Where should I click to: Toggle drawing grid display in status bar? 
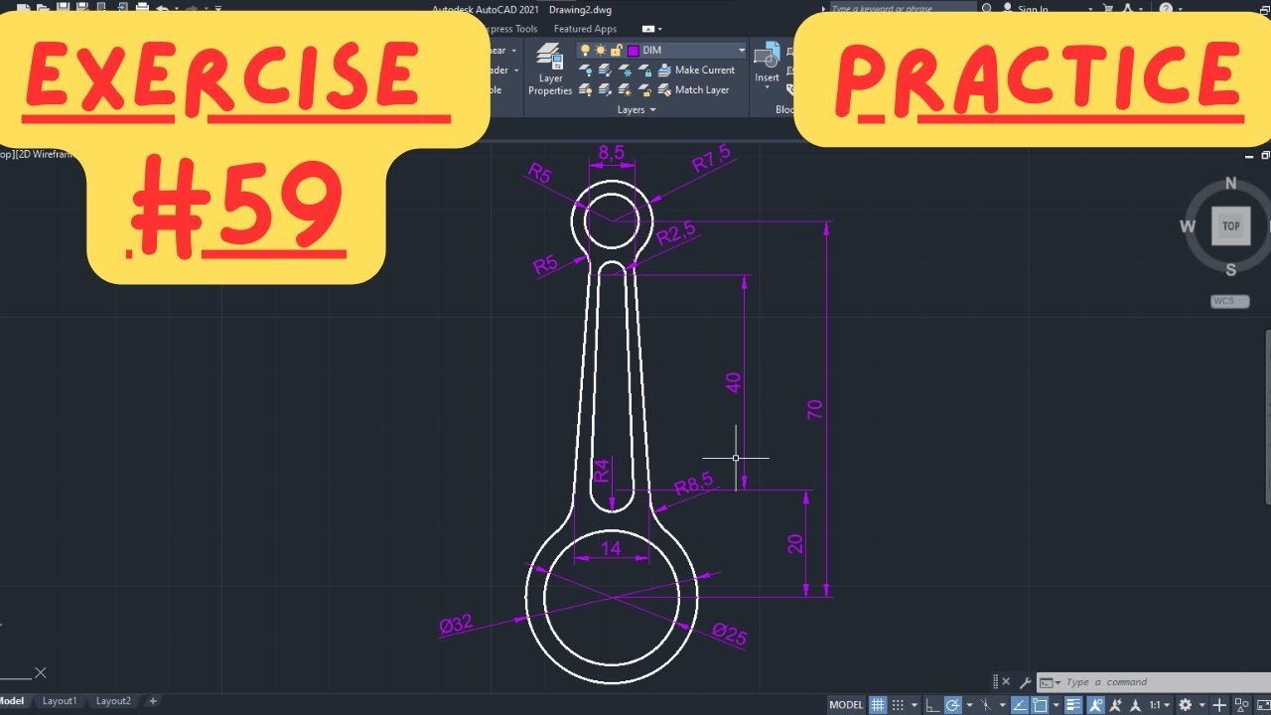pos(878,705)
